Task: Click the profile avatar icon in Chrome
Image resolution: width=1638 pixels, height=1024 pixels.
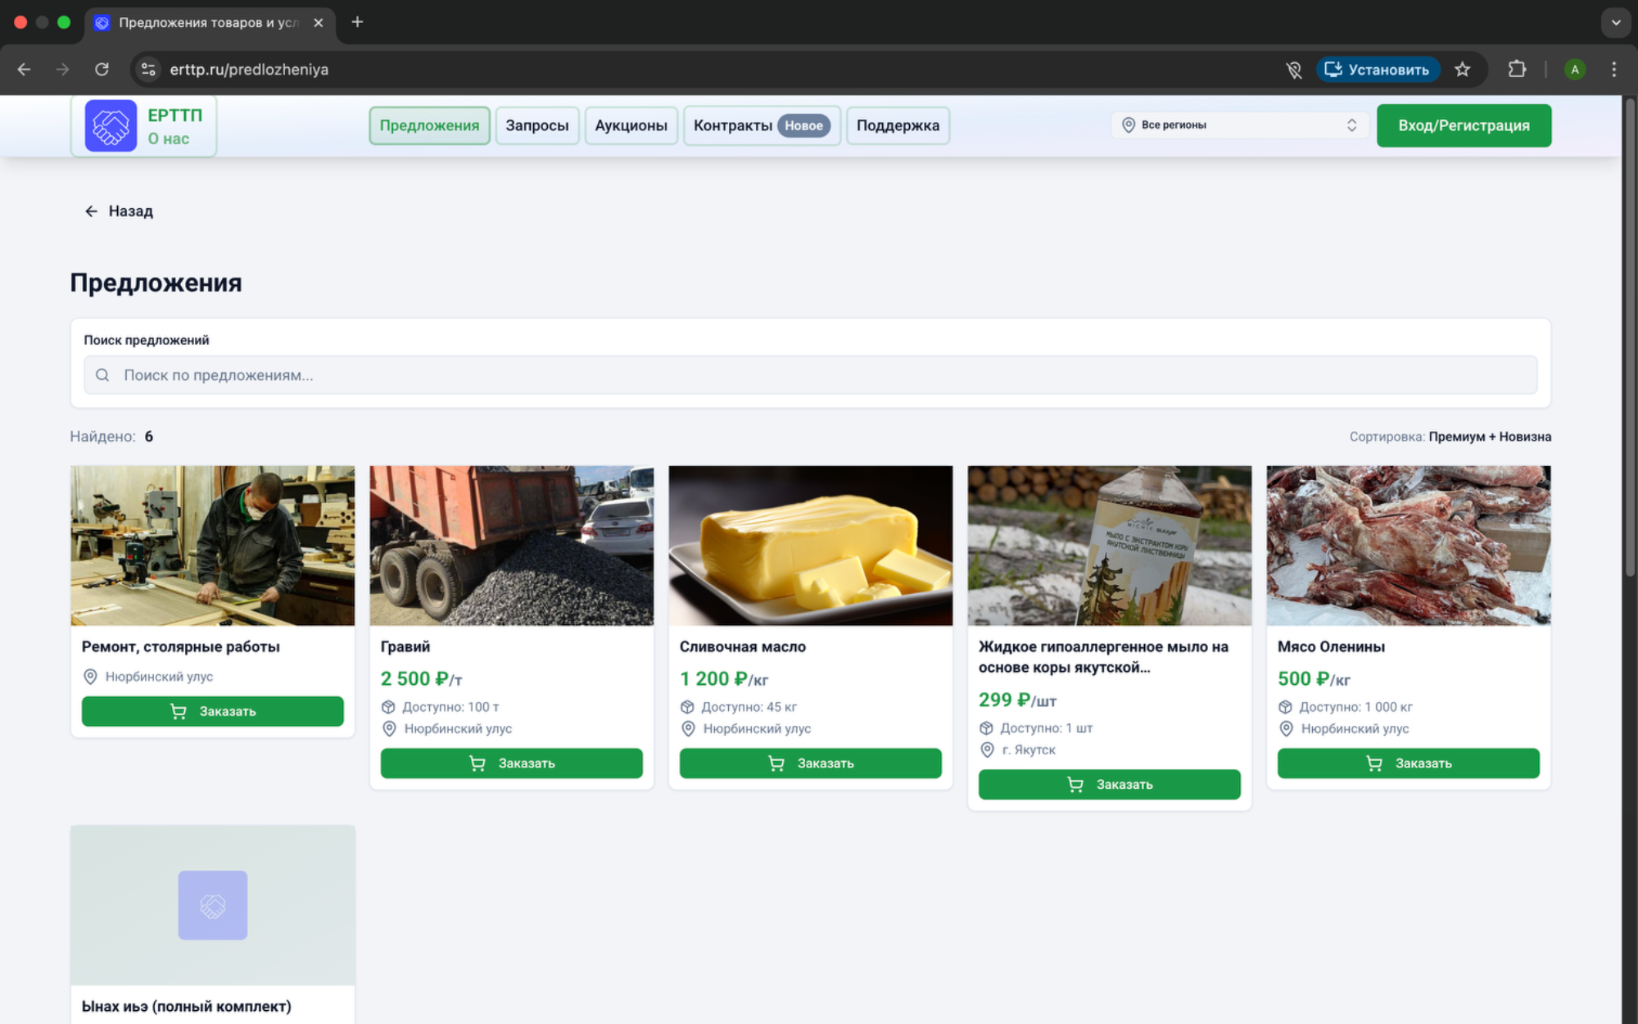Action: (1574, 70)
